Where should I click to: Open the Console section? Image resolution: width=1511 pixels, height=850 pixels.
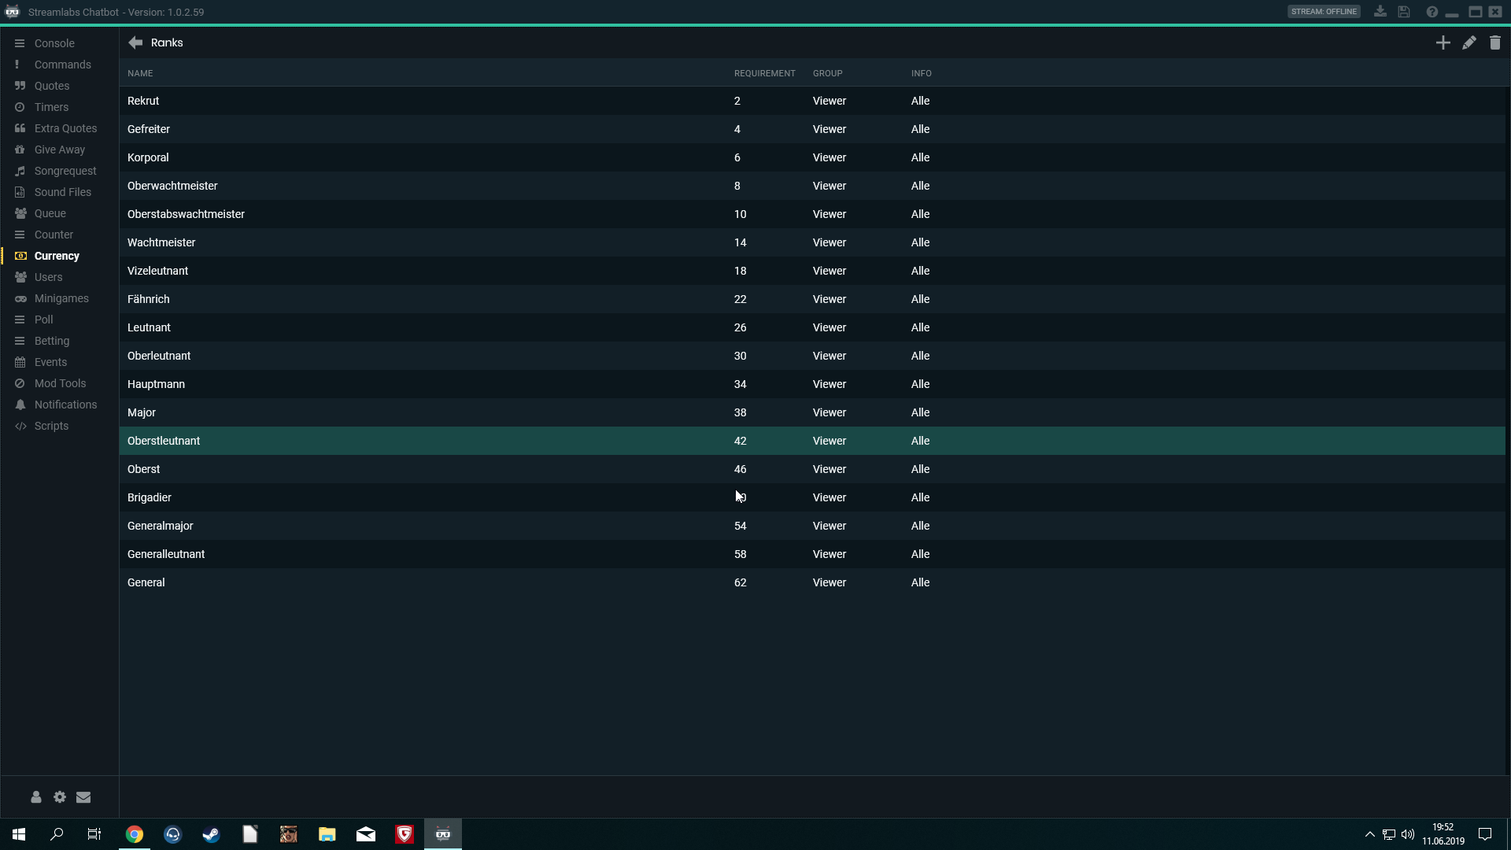pos(54,43)
